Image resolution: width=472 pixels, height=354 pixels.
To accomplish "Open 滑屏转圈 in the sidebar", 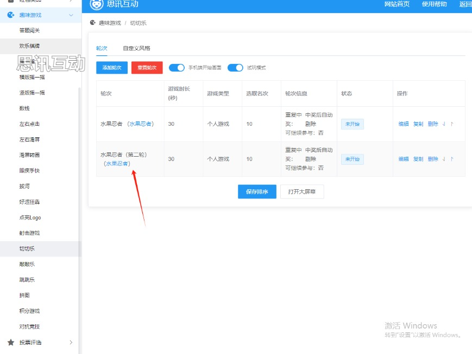I will coord(29,155).
